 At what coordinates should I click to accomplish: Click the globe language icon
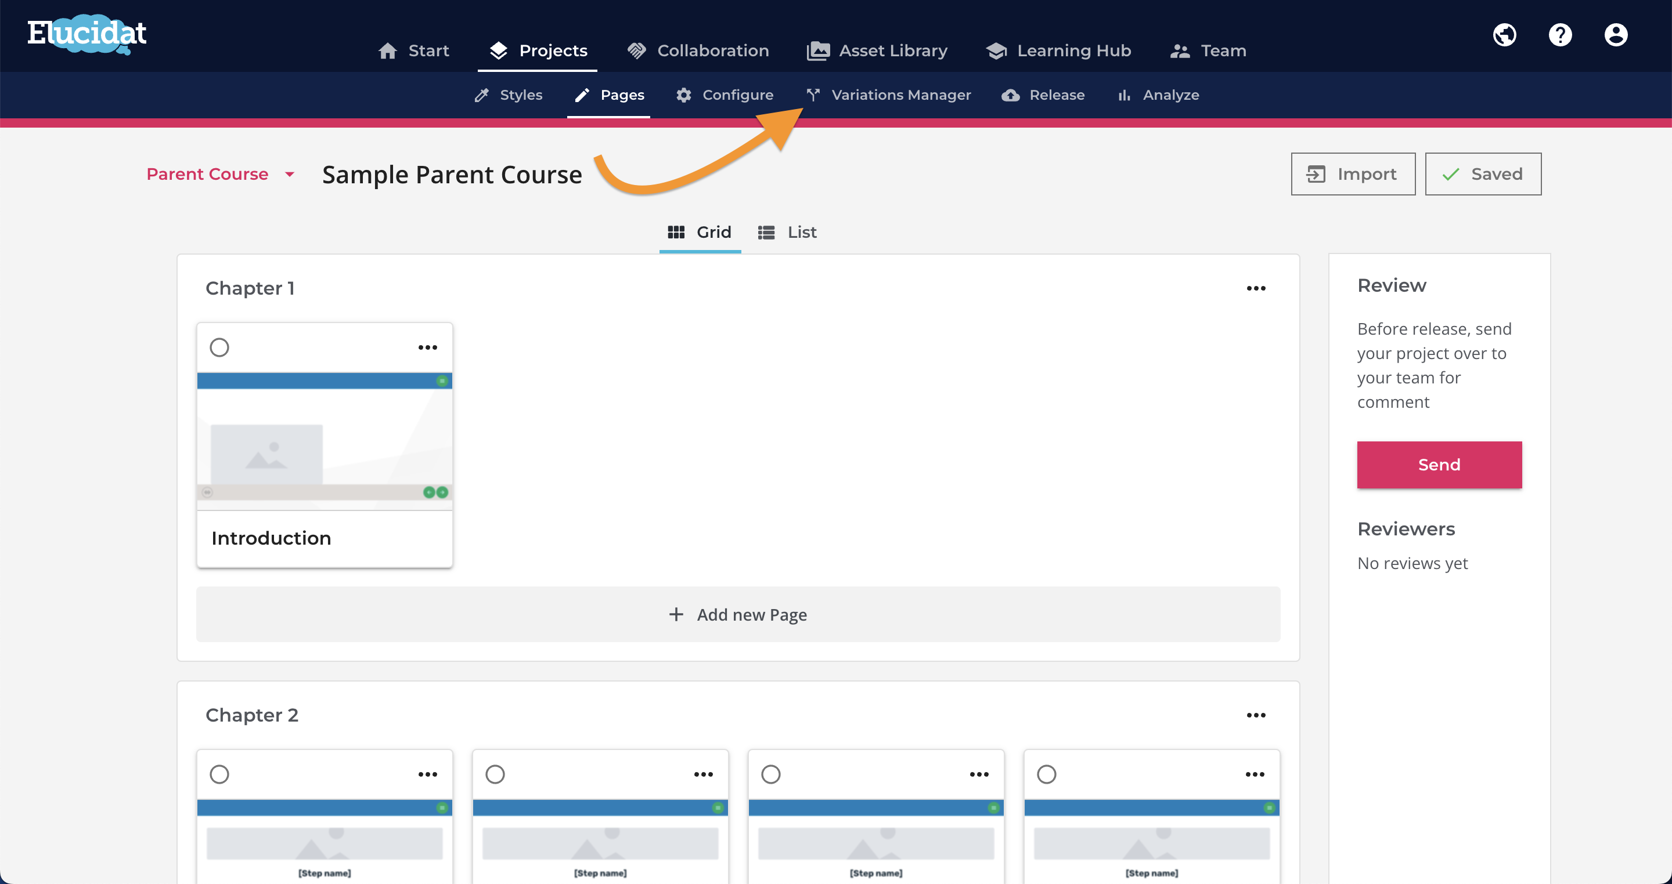coord(1505,34)
